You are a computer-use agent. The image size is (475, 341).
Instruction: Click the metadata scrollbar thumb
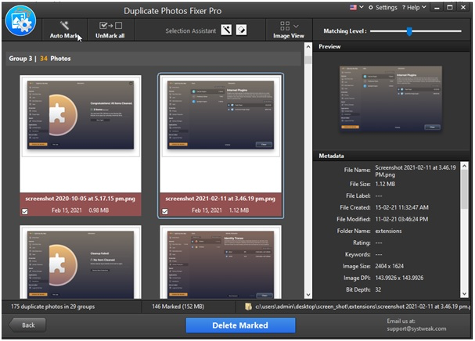(464, 189)
